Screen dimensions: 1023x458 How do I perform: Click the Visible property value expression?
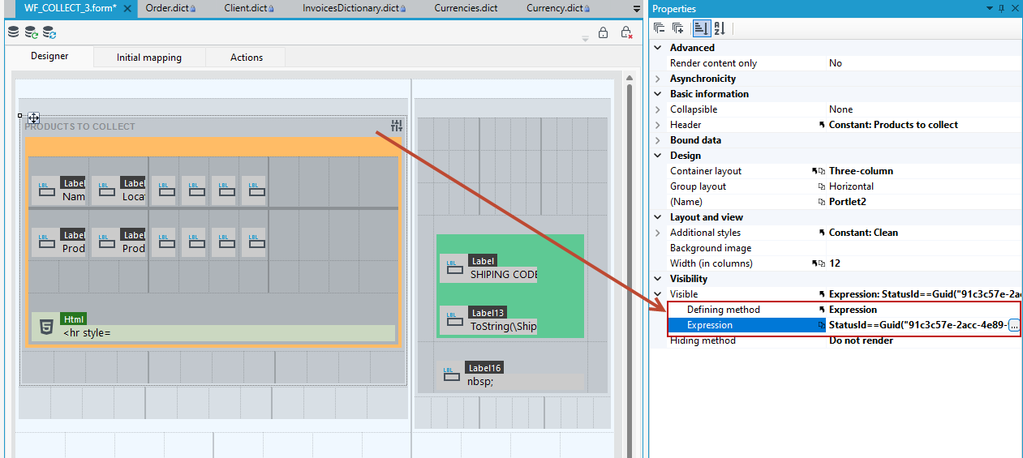[x=924, y=294]
